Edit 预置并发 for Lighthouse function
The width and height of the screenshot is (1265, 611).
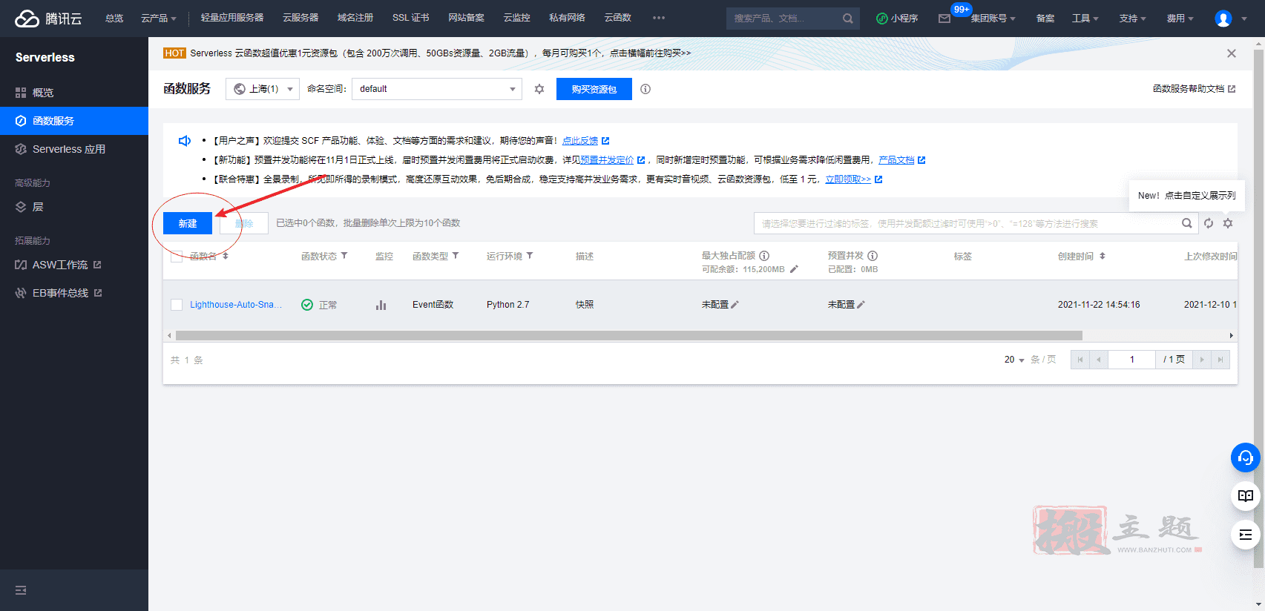[x=861, y=305]
